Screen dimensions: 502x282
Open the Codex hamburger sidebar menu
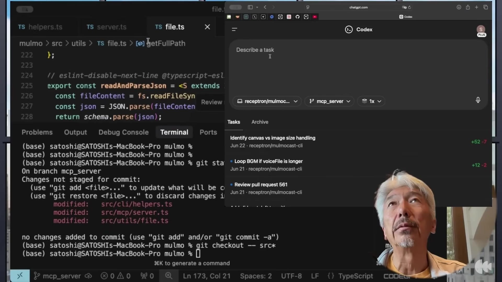pos(234,30)
